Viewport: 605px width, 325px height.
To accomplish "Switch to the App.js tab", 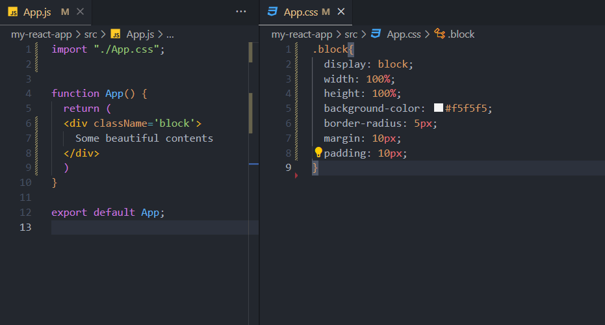I will pyautogui.click(x=37, y=12).
